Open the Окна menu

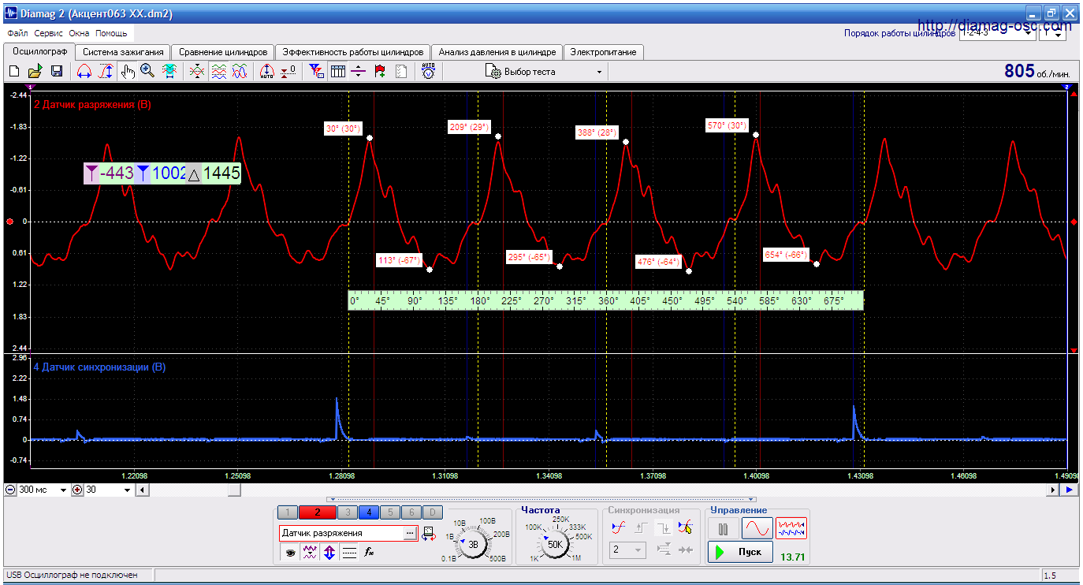point(79,34)
